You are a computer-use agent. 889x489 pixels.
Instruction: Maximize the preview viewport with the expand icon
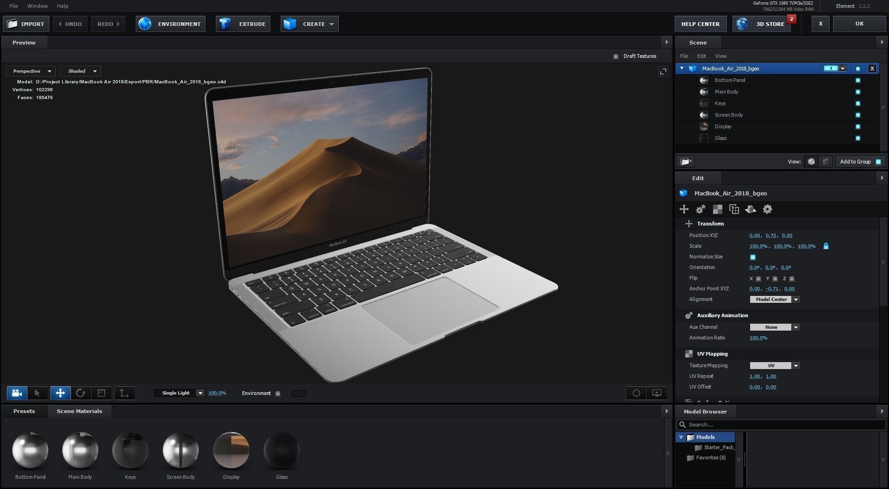coord(663,71)
